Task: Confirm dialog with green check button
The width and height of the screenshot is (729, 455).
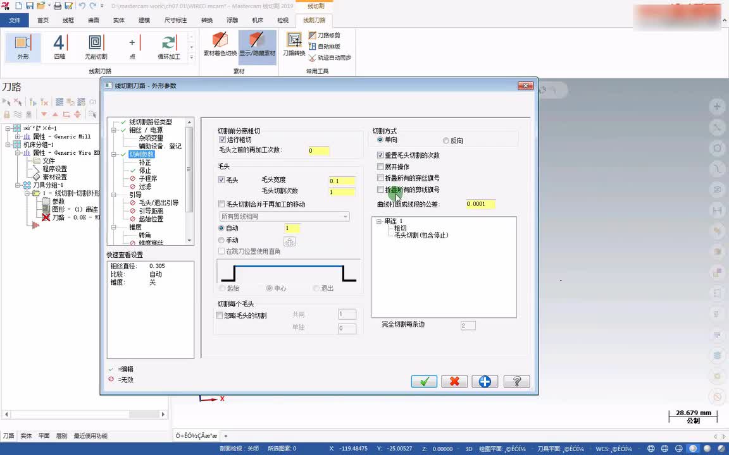Action: click(x=424, y=382)
